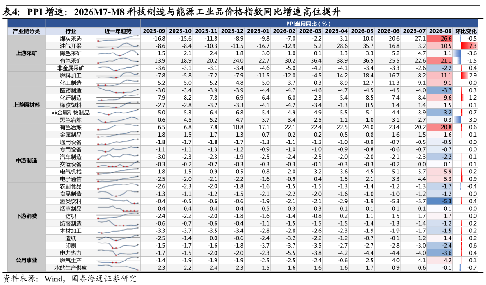Click the 非金属矿物制品 row label
Image resolution: width=486 pixels, height=285 pixels.
click(71, 113)
